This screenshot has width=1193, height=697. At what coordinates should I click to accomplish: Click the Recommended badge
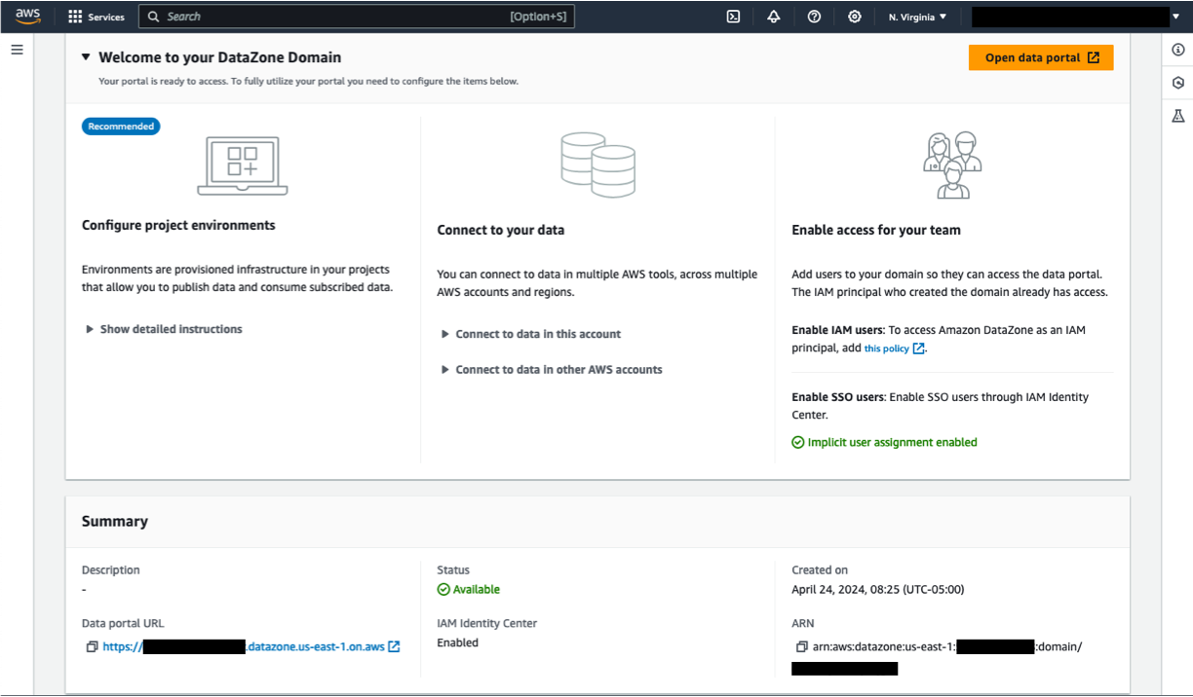pyautogui.click(x=121, y=127)
